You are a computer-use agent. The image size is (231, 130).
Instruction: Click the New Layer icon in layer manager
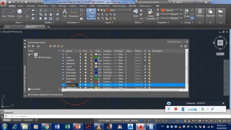point(51,46)
